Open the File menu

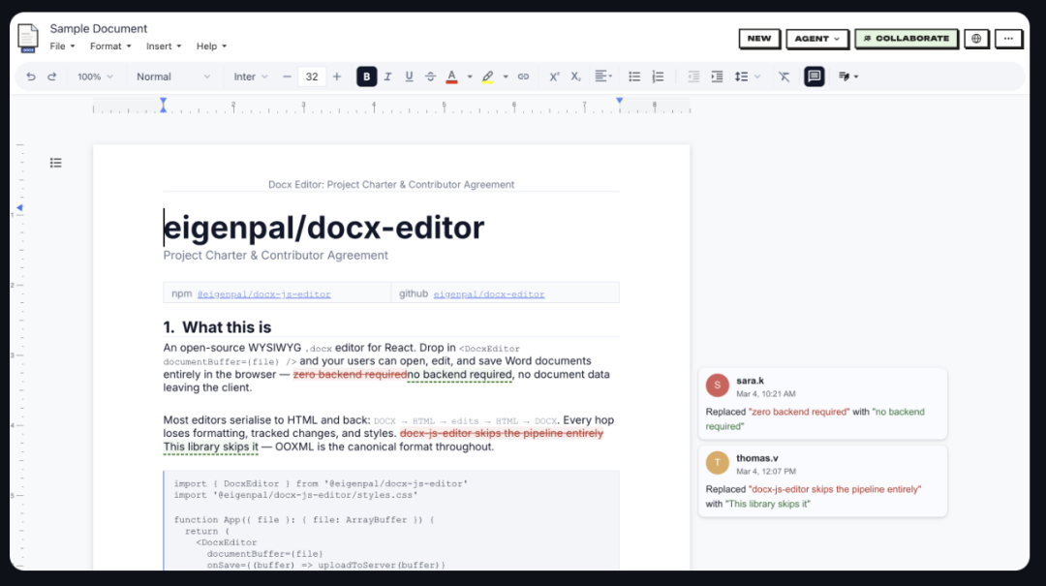(x=62, y=46)
